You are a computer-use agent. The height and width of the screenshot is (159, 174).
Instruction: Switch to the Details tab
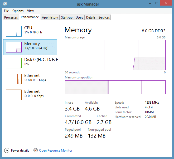point(91,17)
